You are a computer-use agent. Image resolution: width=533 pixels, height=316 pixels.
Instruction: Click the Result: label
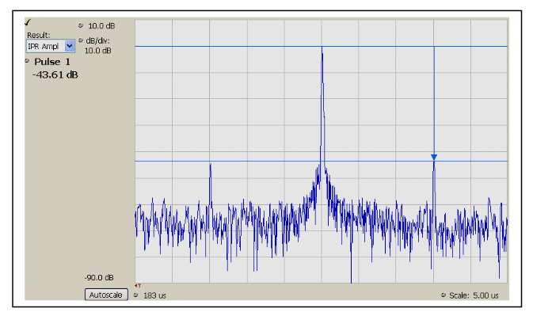coord(39,35)
